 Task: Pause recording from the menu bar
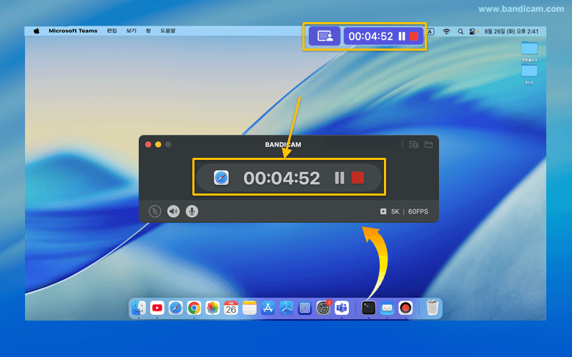pyautogui.click(x=402, y=36)
